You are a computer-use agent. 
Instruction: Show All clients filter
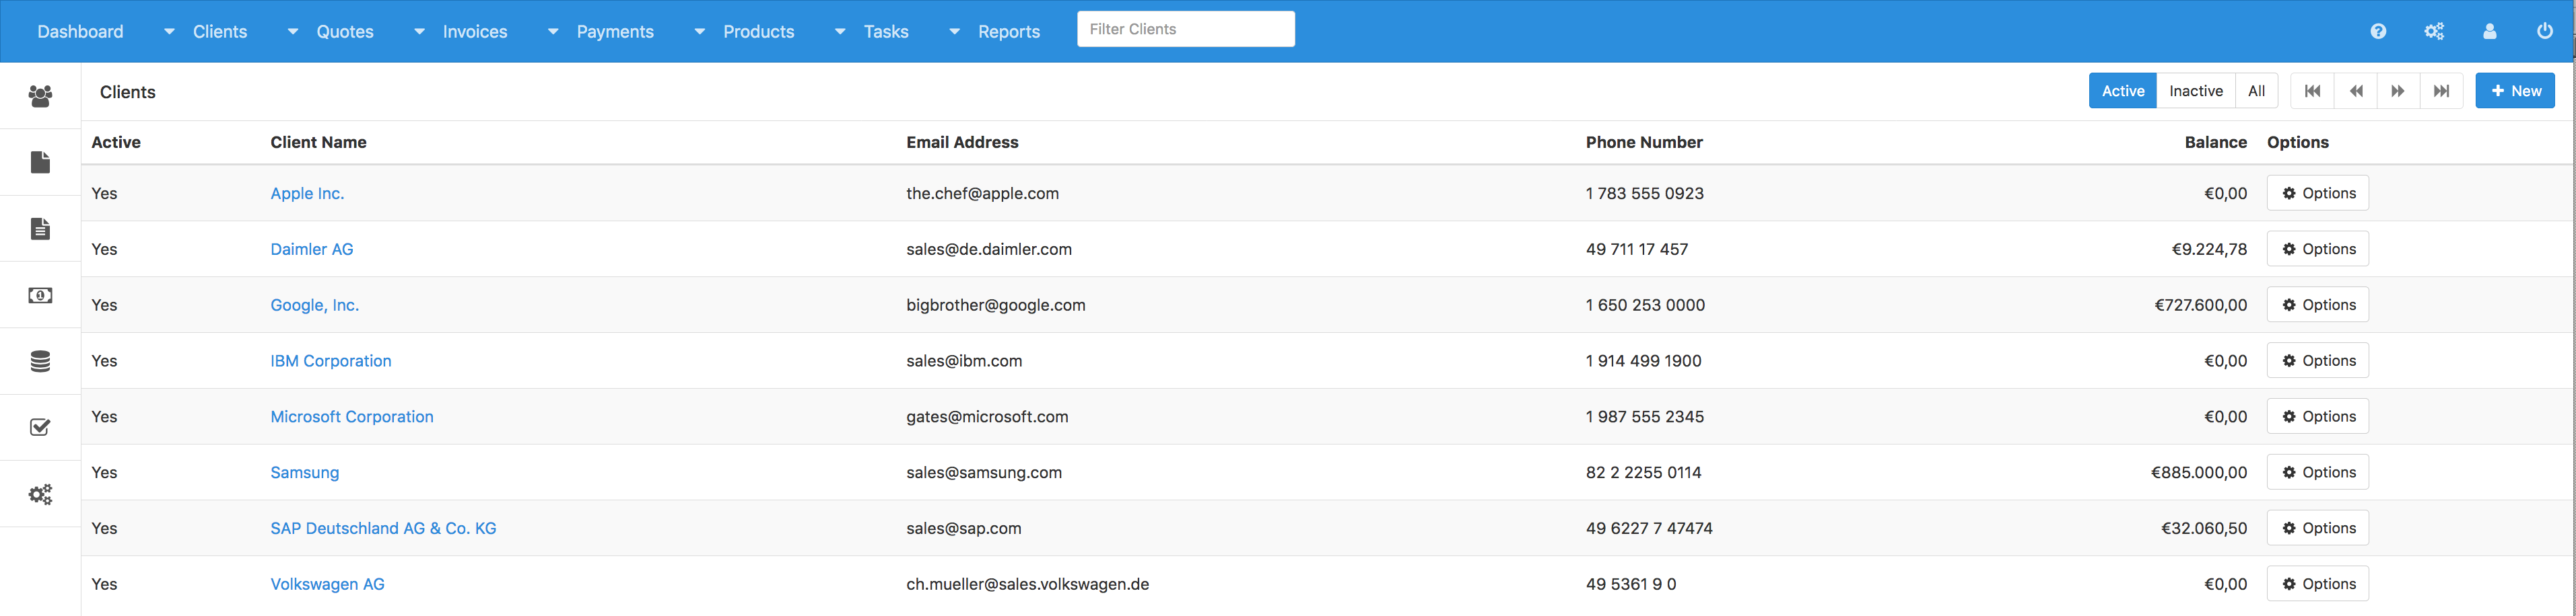click(2256, 91)
